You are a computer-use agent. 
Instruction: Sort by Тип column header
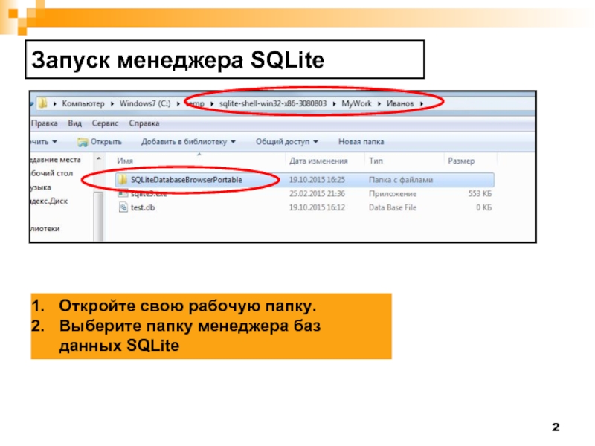pyautogui.click(x=376, y=161)
